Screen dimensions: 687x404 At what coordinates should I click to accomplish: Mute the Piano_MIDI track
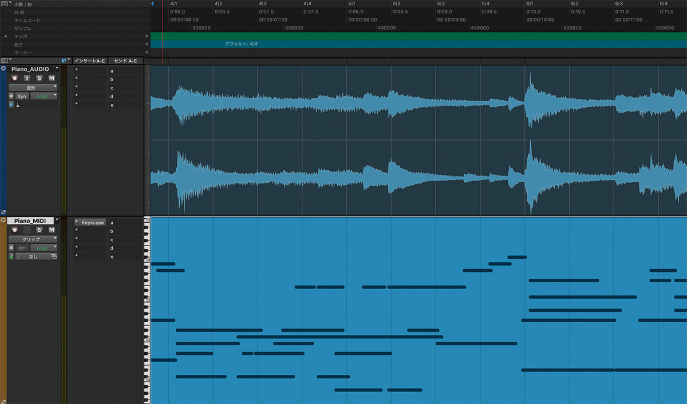coord(52,230)
